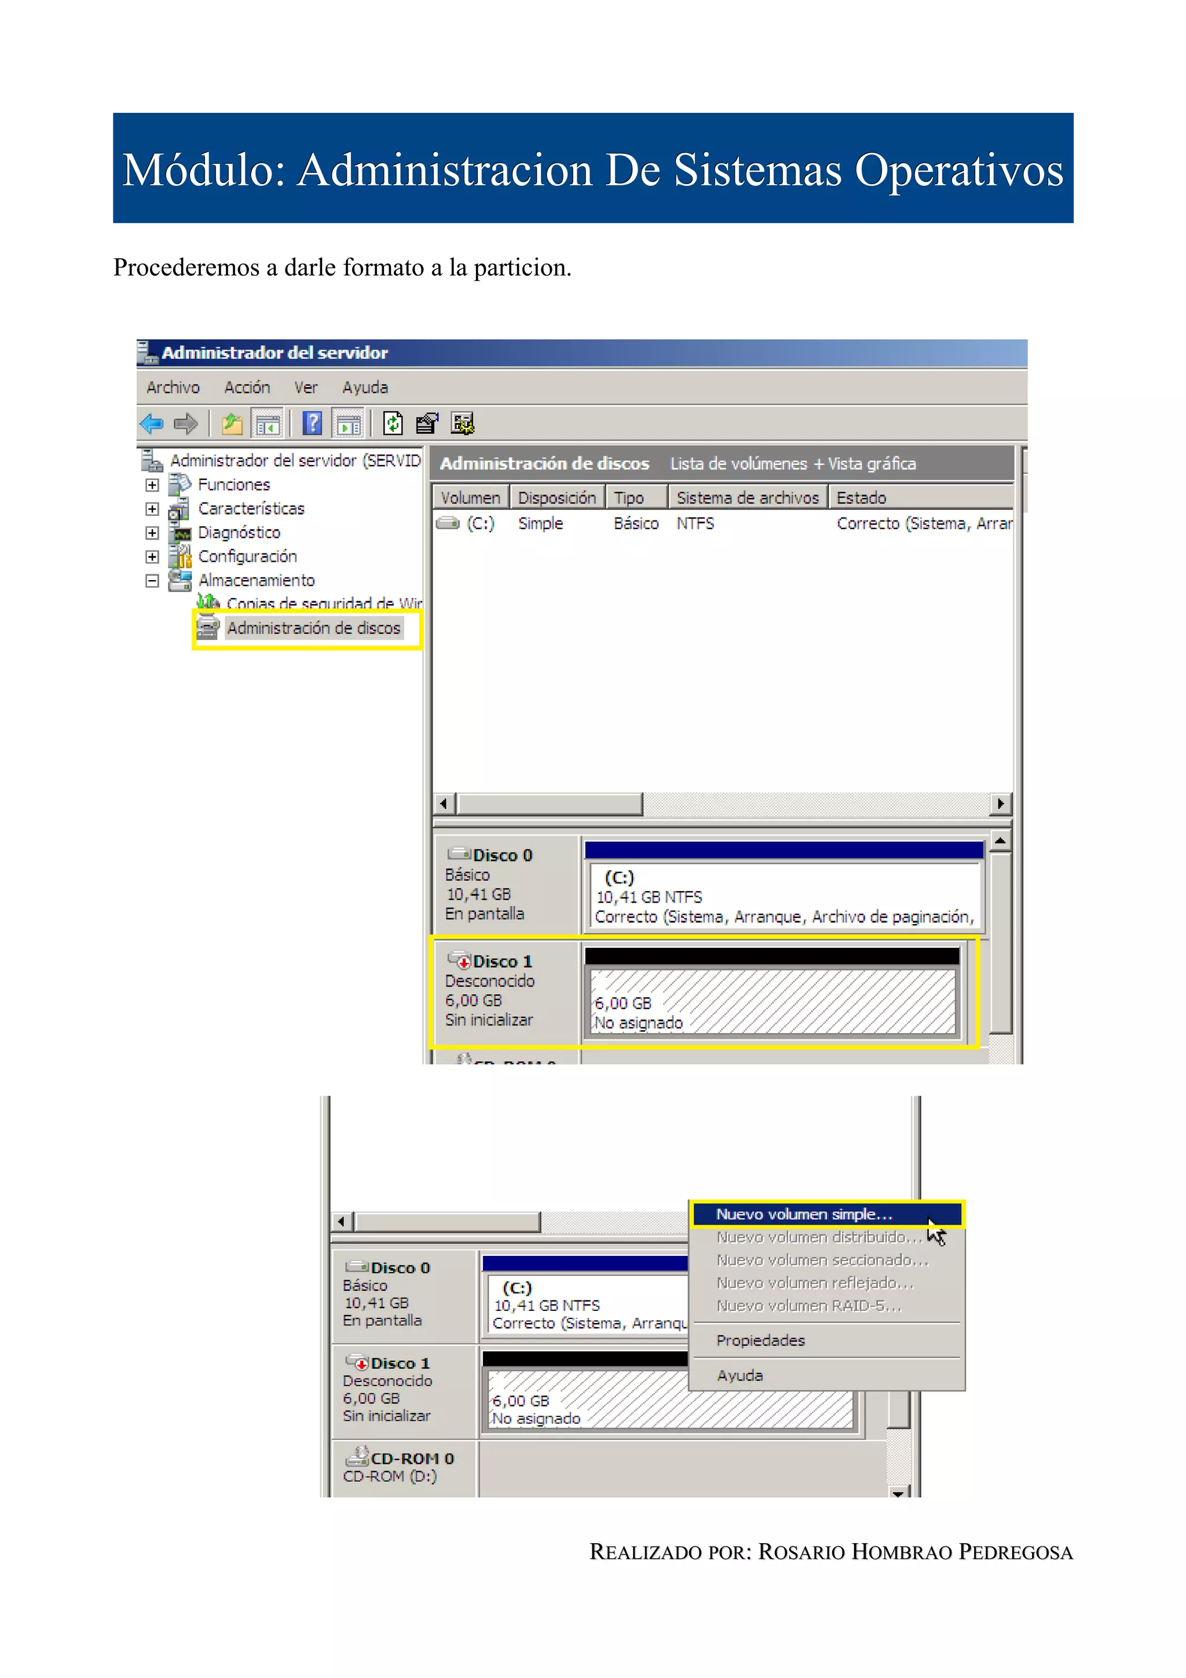The width and height of the screenshot is (1186, 1678).
Task: Click the Sistema de archivos column header
Action: 747,498
